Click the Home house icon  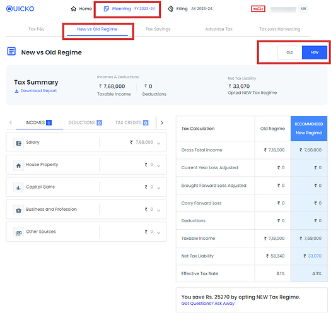pos(74,9)
